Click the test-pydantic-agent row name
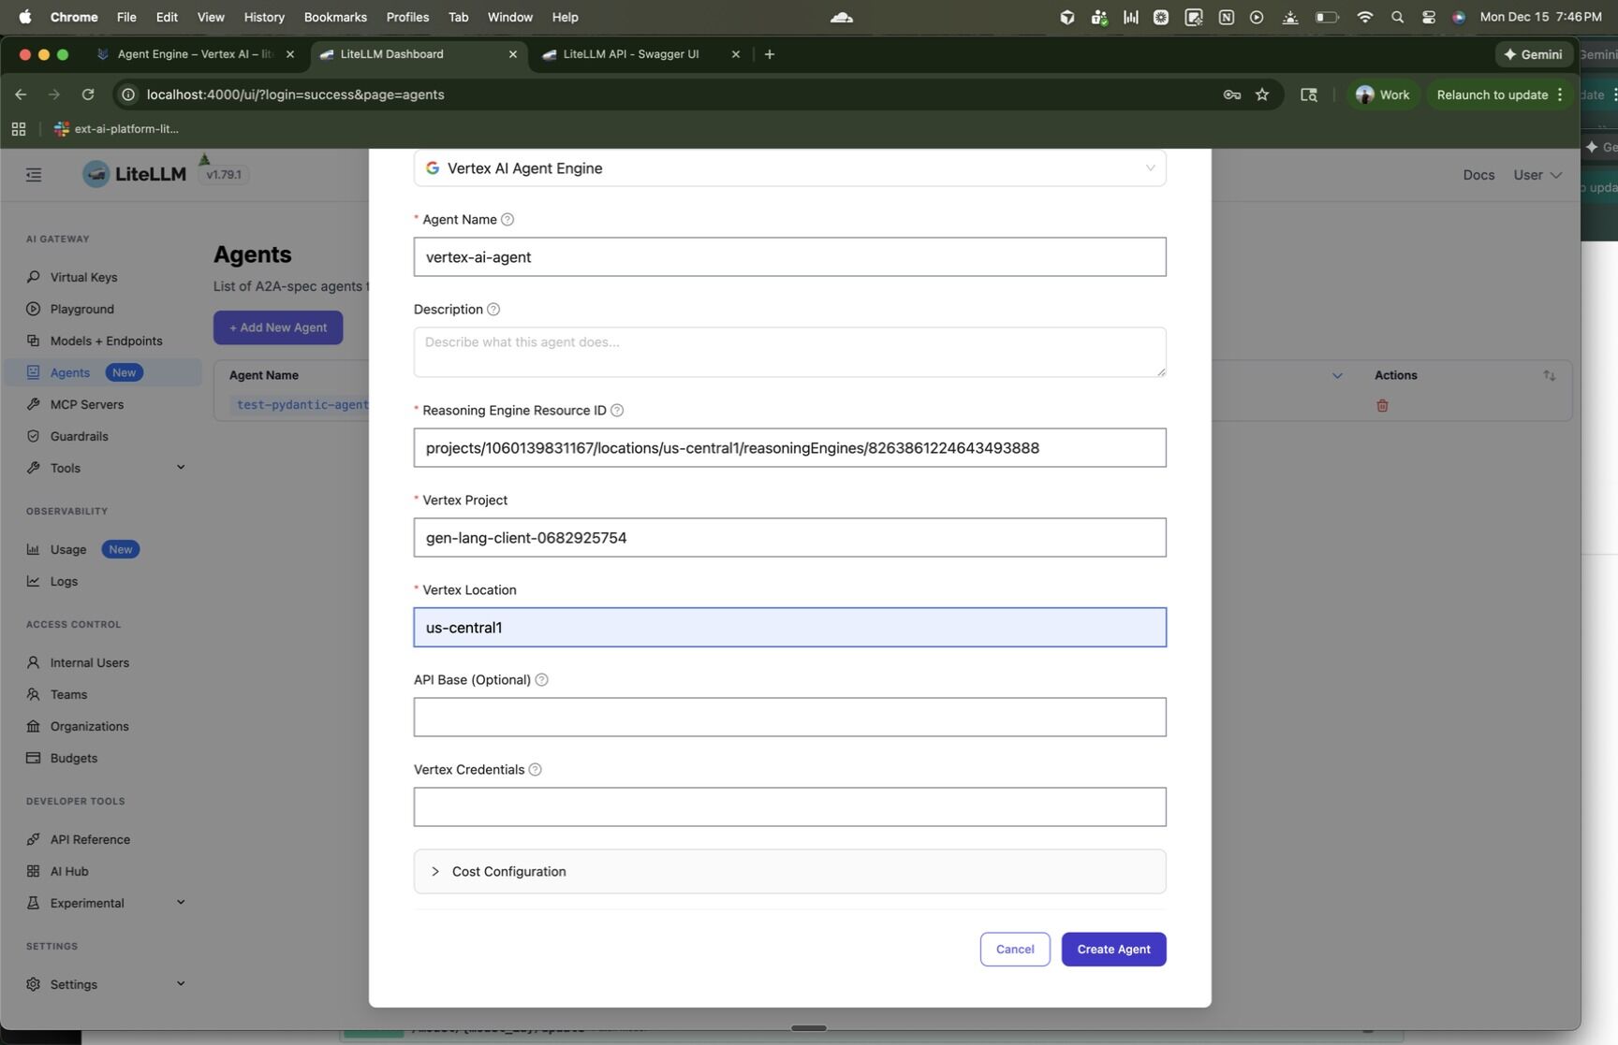Screen dimensions: 1618x1045 pyautogui.click(x=302, y=405)
